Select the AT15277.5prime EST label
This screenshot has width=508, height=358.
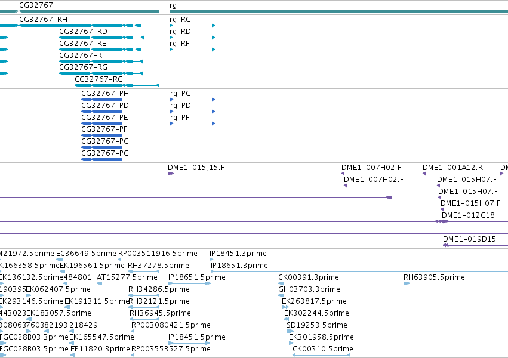[x=127, y=277]
